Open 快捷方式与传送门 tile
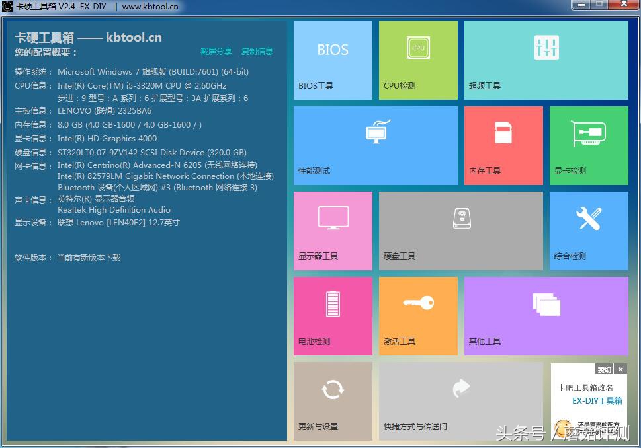The image size is (641, 448). (460, 401)
